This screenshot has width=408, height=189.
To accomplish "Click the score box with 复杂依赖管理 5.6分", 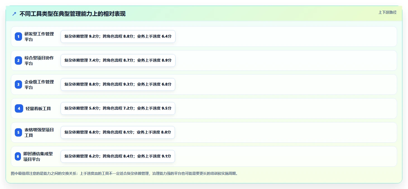I will click(x=118, y=108).
